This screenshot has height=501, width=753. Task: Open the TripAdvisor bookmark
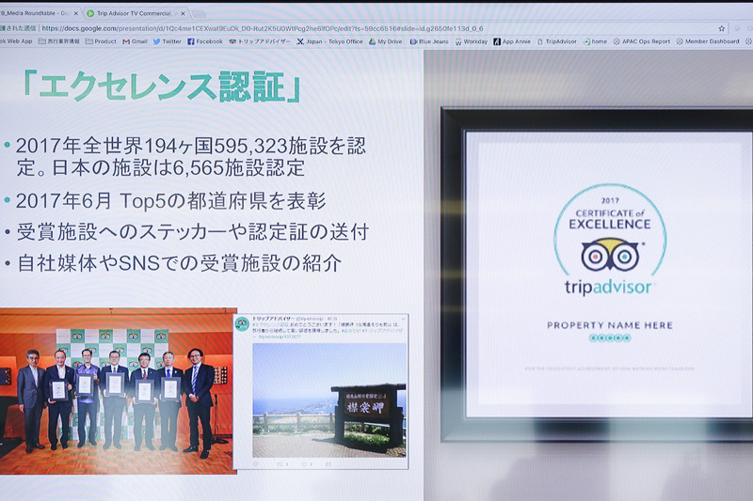click(557, 41)
